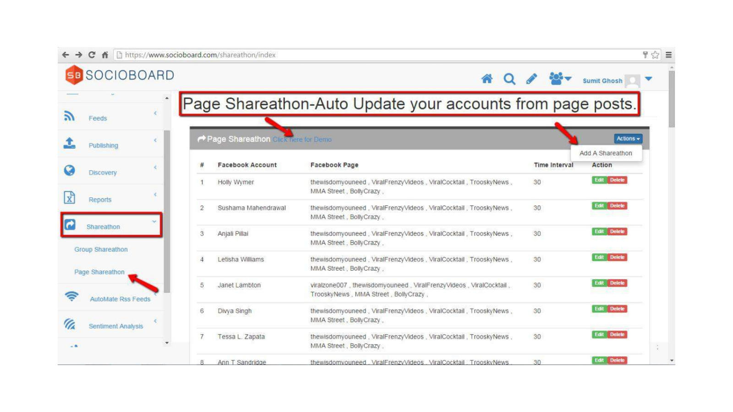Viewport: 733px width, 412px height.
Task: Delete Sushama Mahendrawal shareathon
Action: pos(617,206)
